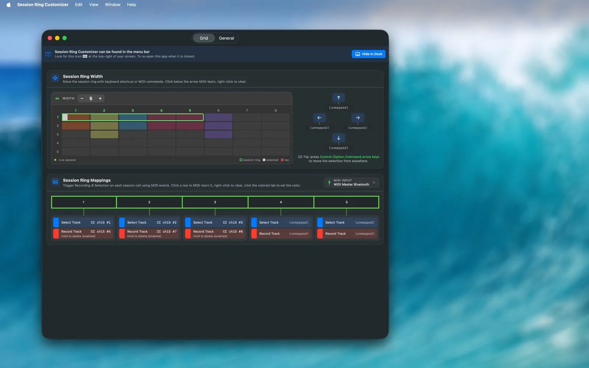Click the red color tab for track 3 Record

click(188, 234)
